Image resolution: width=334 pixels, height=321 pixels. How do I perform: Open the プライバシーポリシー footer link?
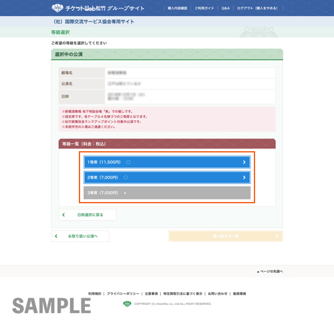pyautogui.click(x=123, y=294)
